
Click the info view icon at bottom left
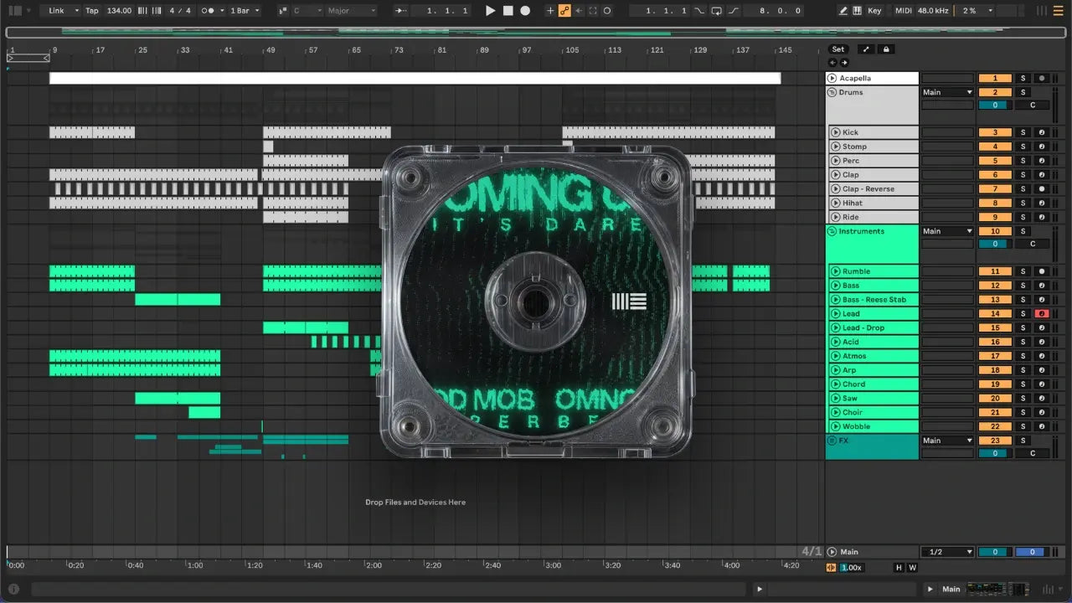(13, 589)
